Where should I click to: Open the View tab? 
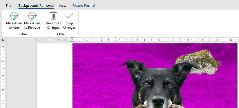point(62,6)
